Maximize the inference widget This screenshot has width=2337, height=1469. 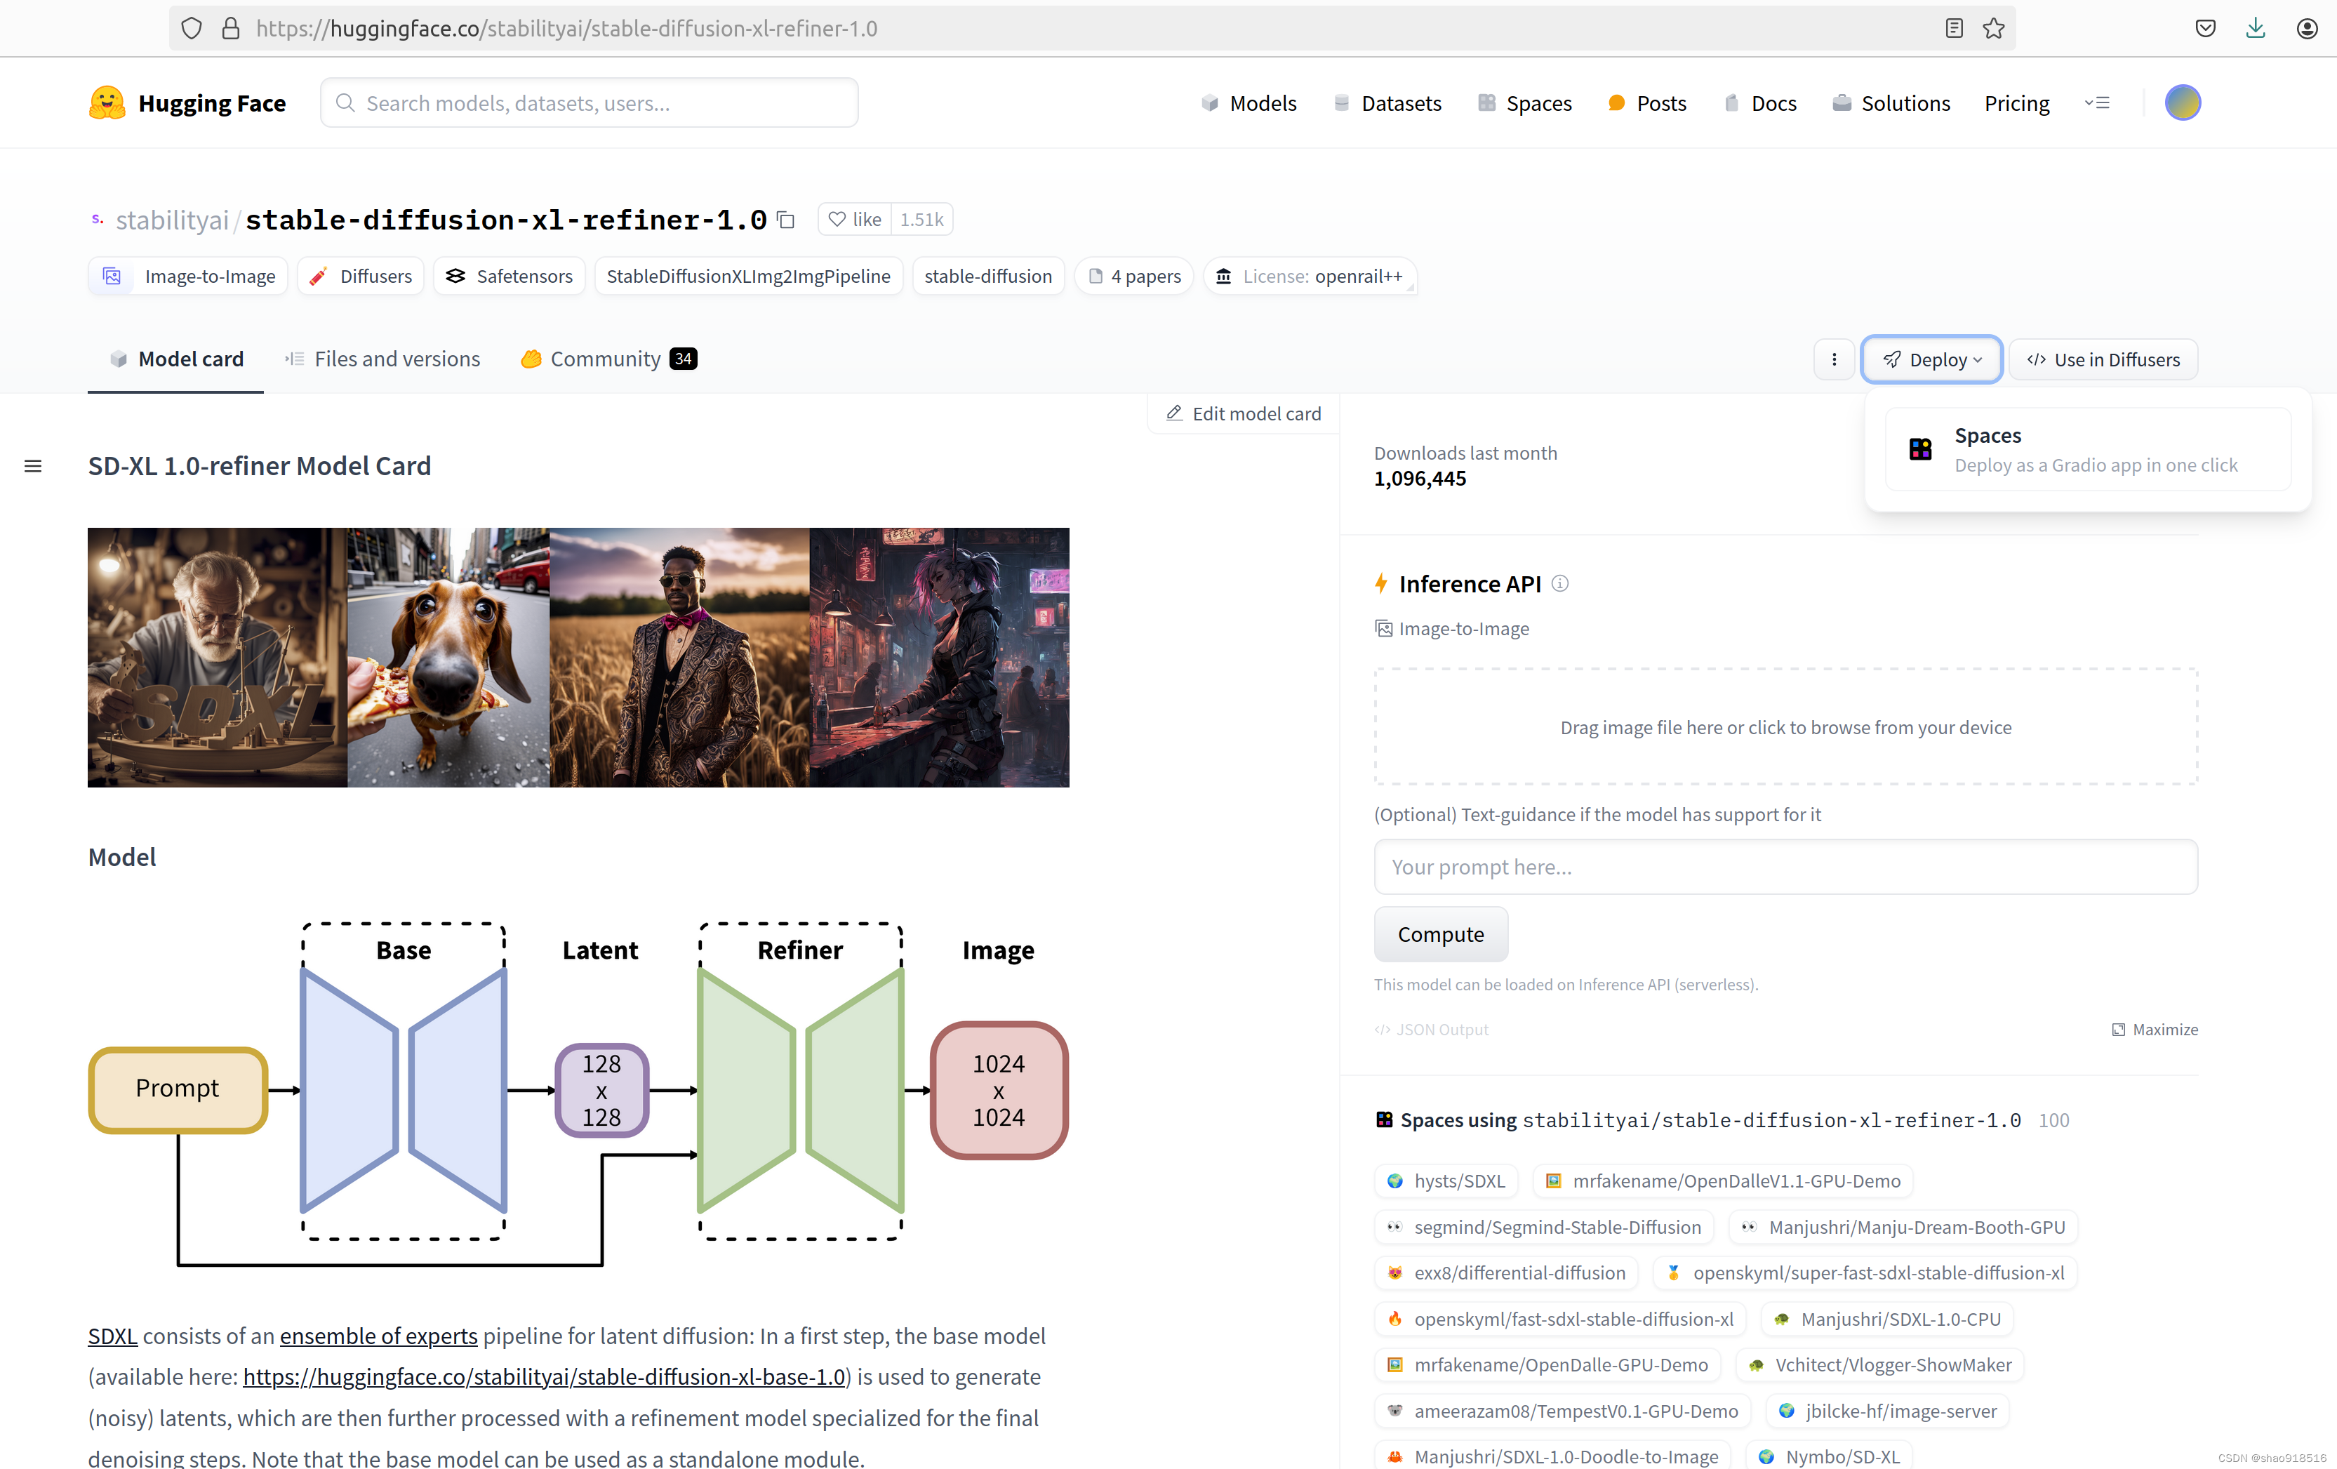pyautogui.click(x=2155, y=1029)
